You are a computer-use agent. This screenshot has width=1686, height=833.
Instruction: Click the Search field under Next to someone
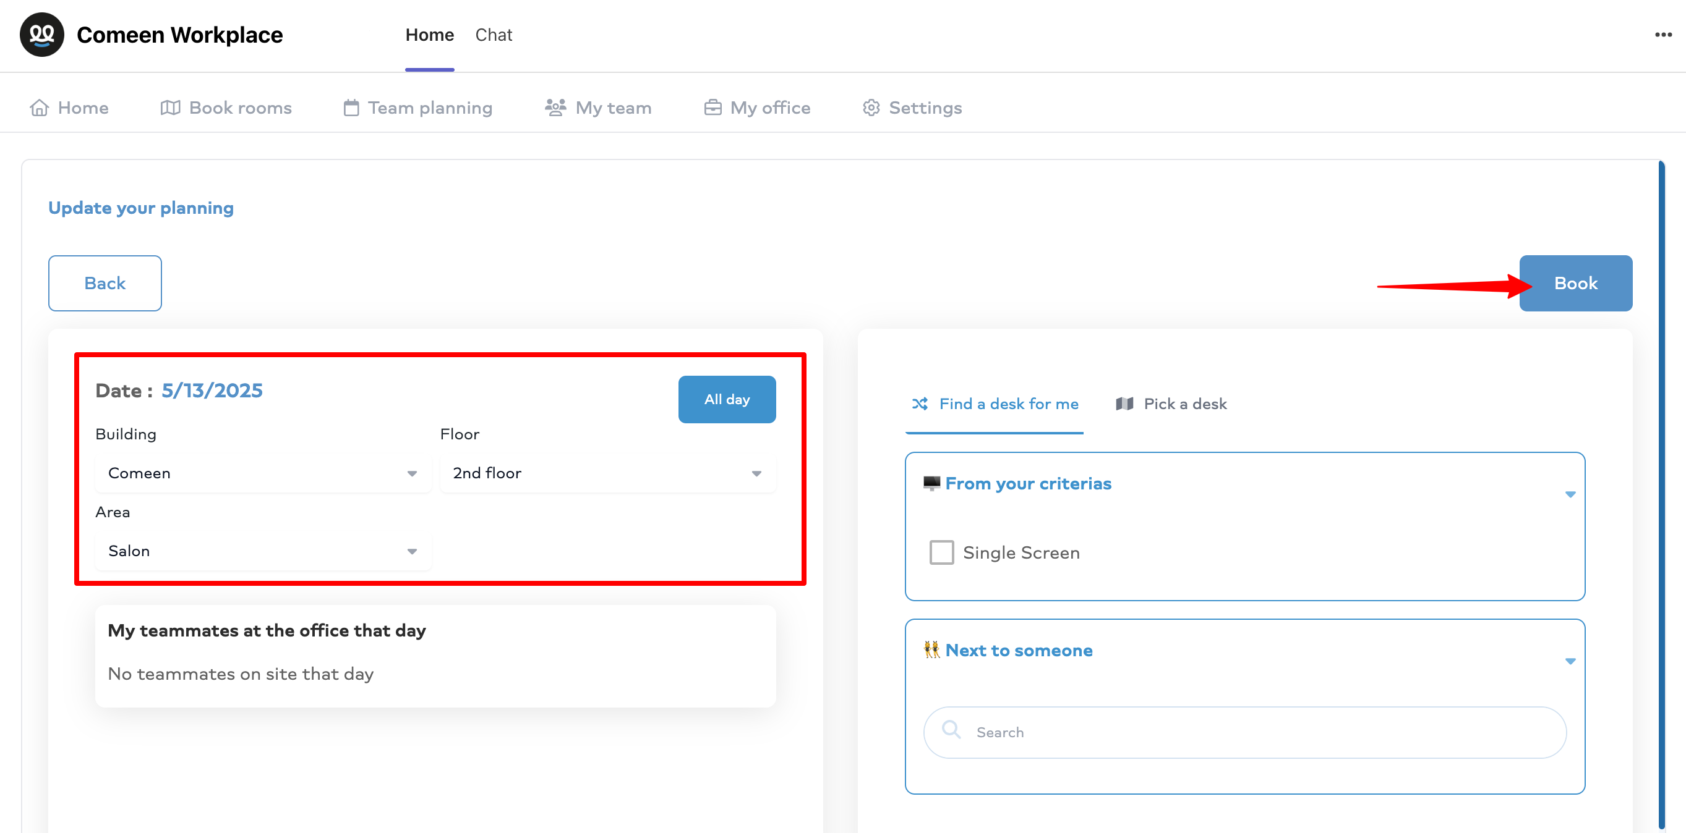tap(1245, 732)
